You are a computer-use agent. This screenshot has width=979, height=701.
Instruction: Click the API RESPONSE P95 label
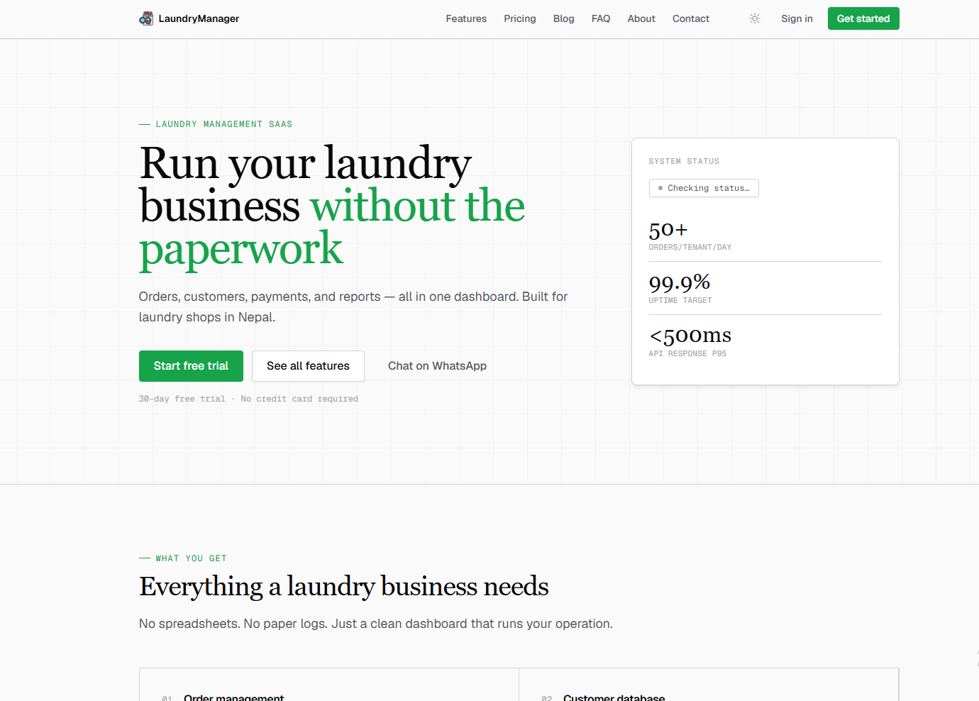(687, 354)
